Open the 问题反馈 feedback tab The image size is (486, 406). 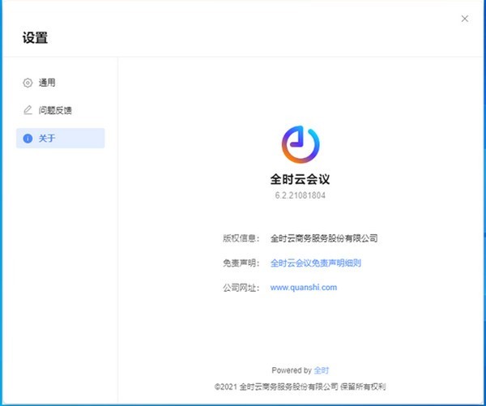click(x=61, y=110)
